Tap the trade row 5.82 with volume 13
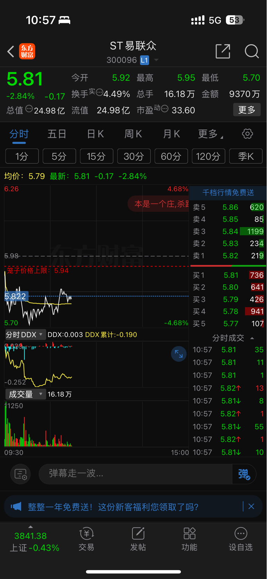The width and height of the screenshot is (267, 579). tap(228, 388)
